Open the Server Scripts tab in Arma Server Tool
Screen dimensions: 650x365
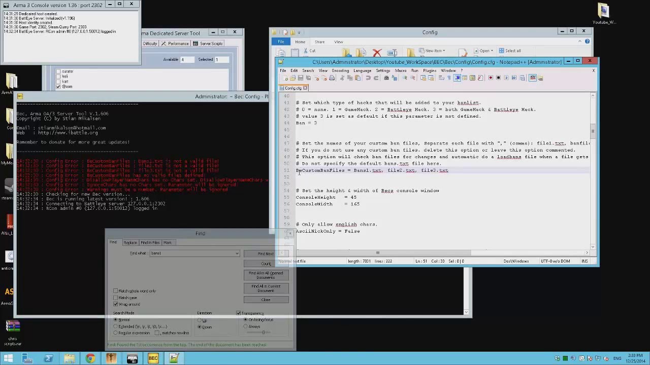pos(208,44)
